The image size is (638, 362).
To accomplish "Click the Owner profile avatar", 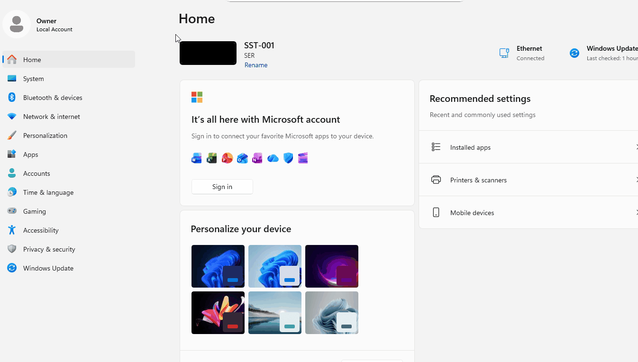I will click(x=17, y=24).
